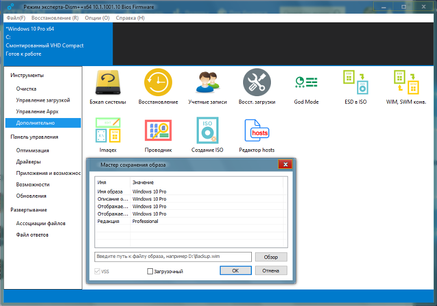Image resolution: width=437 pixels, height=306 pixels.
Task: Select the Имя образа row
Action: pos(190,191)
